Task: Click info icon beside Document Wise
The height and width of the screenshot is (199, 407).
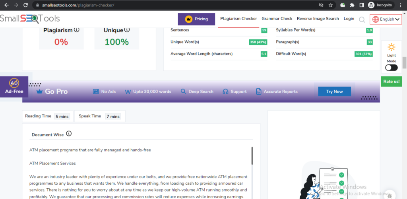Action: tap(69, 134)
